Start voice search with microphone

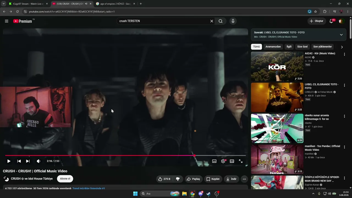tap(233, 21)
